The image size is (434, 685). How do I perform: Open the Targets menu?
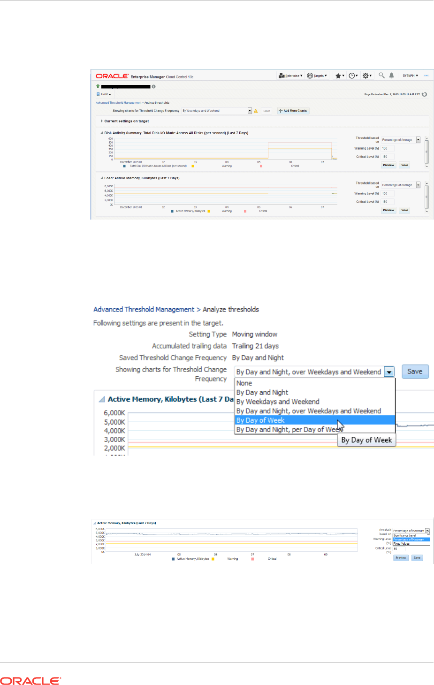tap(317, 76)
